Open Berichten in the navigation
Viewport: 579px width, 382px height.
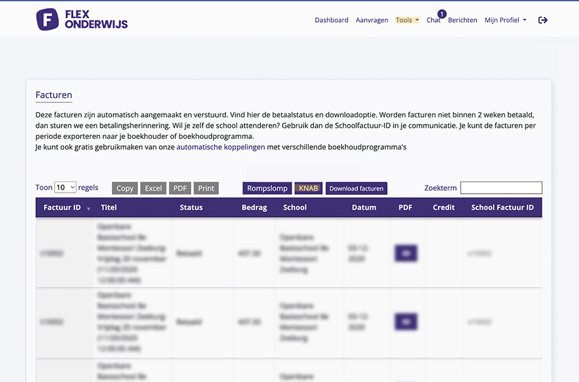pyautogui.click(x=463, y=20)
